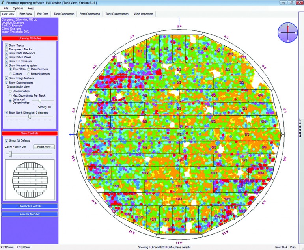Click the Floormap application title bar icon

pos(3,2)
